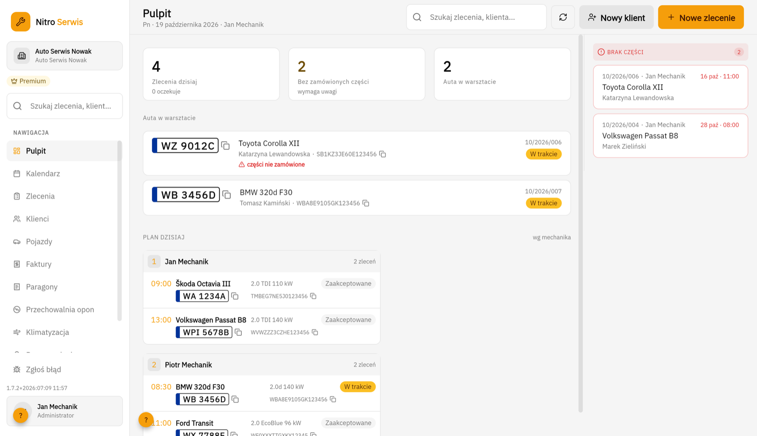Go to Zlecenia in the sidebar

(62, 196)
